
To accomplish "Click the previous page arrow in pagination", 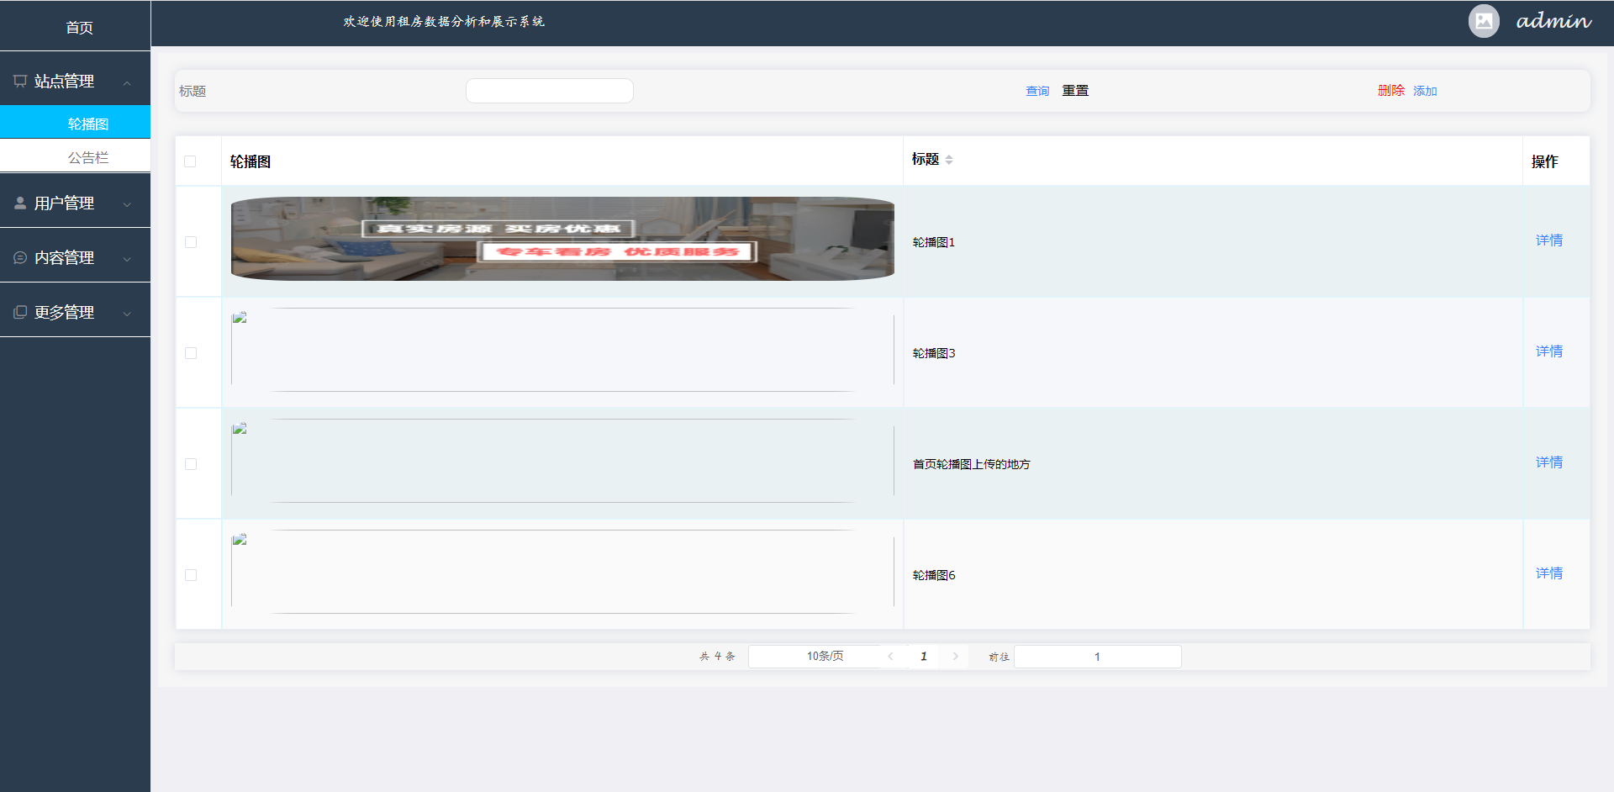I will tap(890, 656).
